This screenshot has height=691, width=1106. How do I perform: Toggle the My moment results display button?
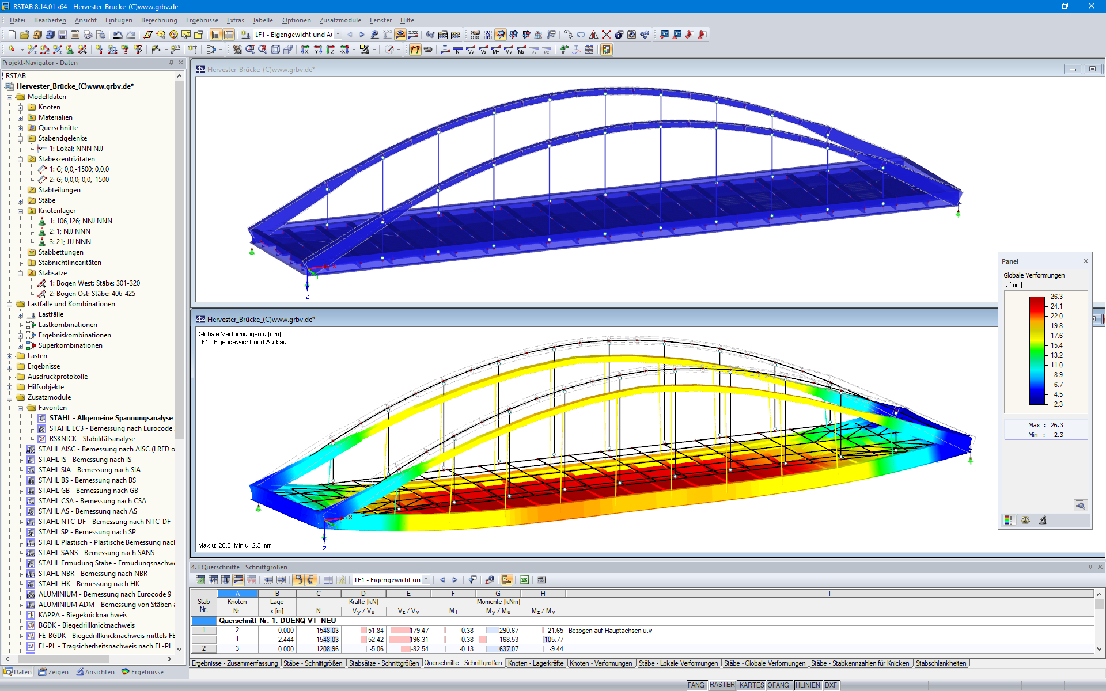(x=508, y=50)
